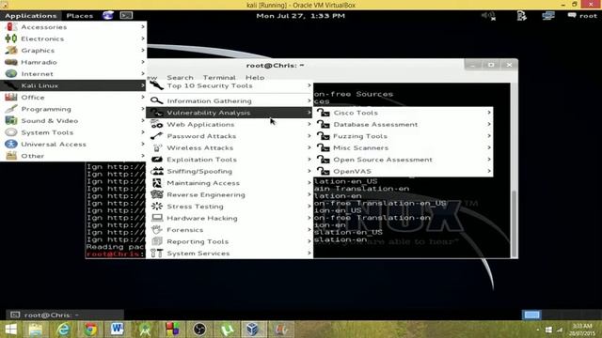Screen dimensions: 602x338
Task: Click the Office category icon
Action: click(x=11, y=97)
